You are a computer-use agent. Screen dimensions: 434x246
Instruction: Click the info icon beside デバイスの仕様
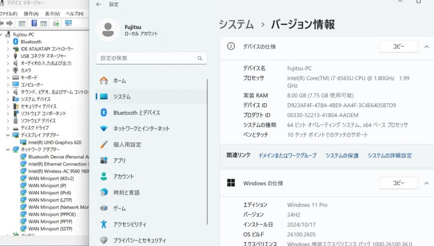point(231,46)
